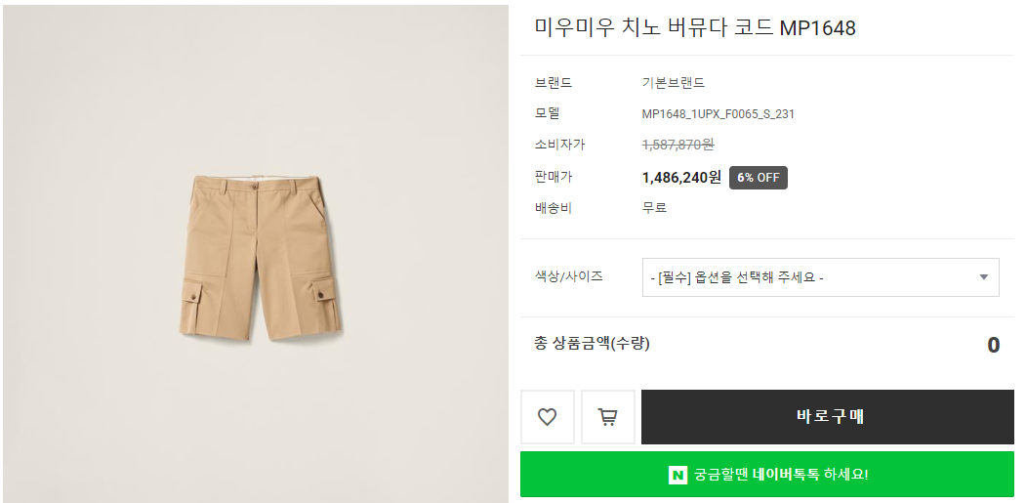Screen dimensions: 1026x503
Task: Click the model code MP1648_1UPX_F0065_S_231
Action: click(718, 114)
